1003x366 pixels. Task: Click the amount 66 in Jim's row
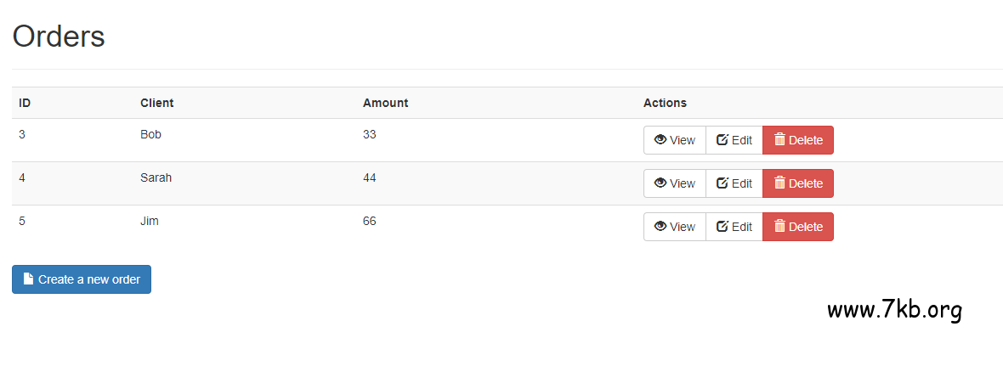coord(369,222)
